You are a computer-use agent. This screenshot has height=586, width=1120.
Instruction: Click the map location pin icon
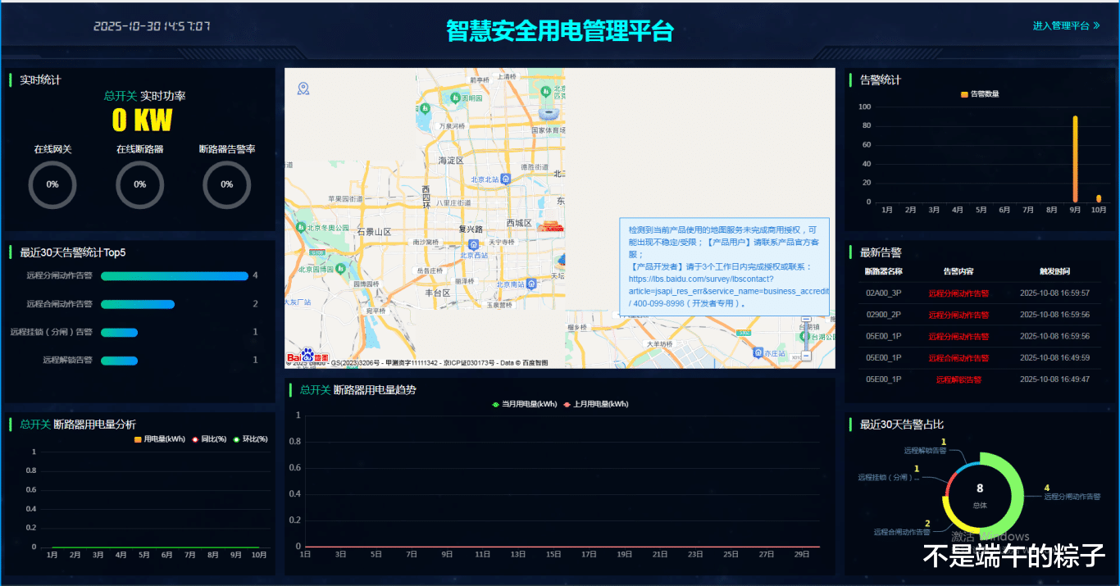(303, 89)
